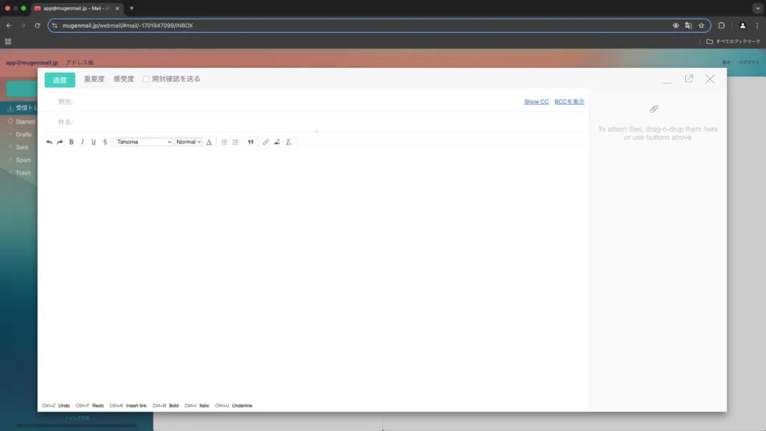Insert a blockquote
The image size is (766, 431).
click(251, 142)
